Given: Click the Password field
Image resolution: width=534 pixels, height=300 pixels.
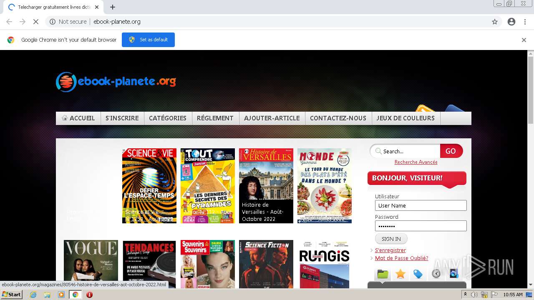Looking at the screenshot, I should click(x=421, y=226).
